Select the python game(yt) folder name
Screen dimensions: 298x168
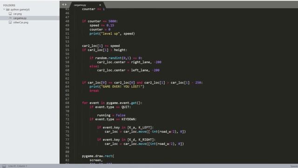(20, 9)
